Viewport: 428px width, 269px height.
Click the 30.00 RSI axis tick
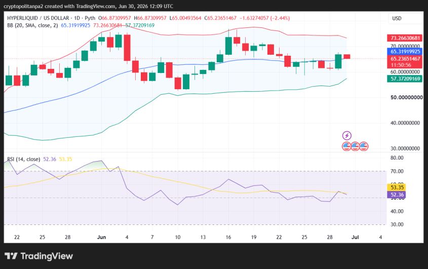click(x=397, y=224)
